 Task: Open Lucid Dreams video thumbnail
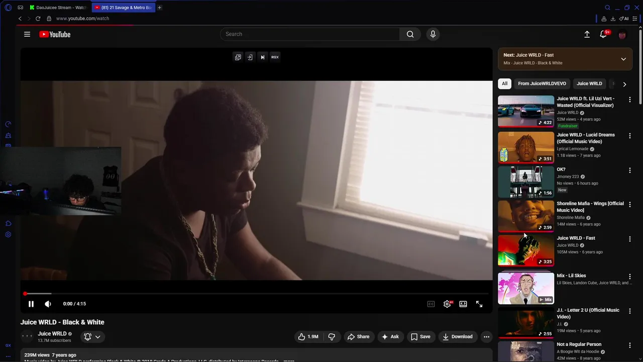(x=526, y=147)
